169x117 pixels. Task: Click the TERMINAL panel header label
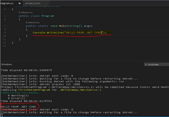coord(6,64)
